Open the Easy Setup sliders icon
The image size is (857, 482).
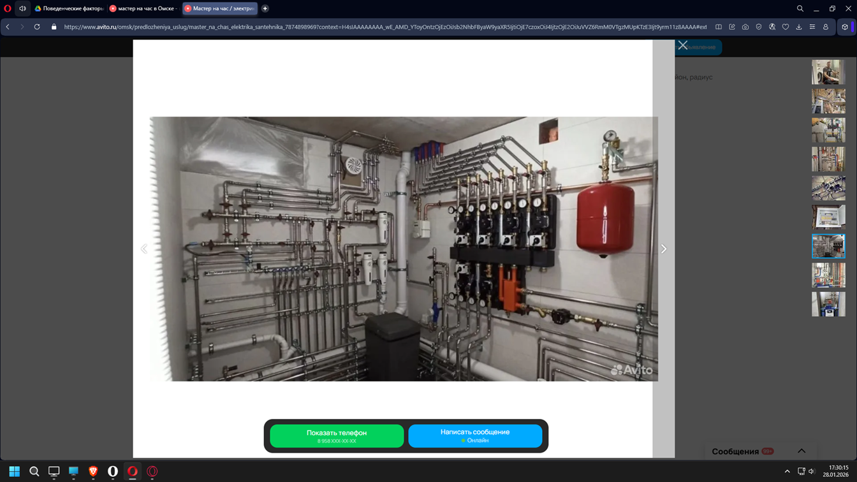pos(812,27)
